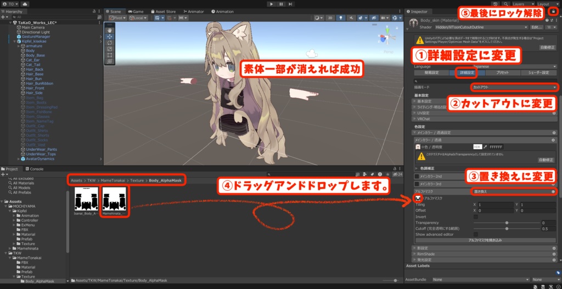Toggle 2D view mode
This screenshot has width=562, height=289.
pyautogui.click(x=330, y=18)
